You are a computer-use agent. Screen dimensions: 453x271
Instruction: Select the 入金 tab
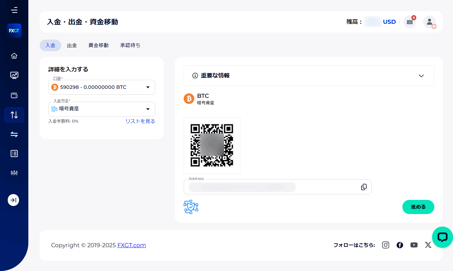[50, 45]
